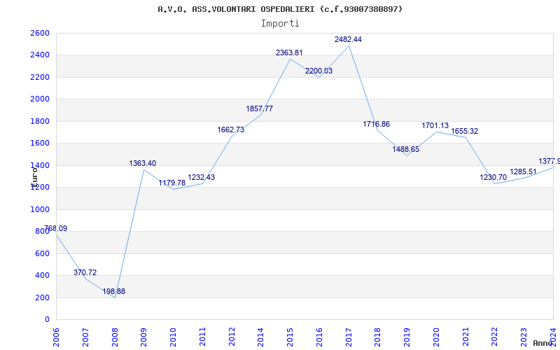Click data label 1857.77
The image size is (560, 350).
(x=260, y=108)
